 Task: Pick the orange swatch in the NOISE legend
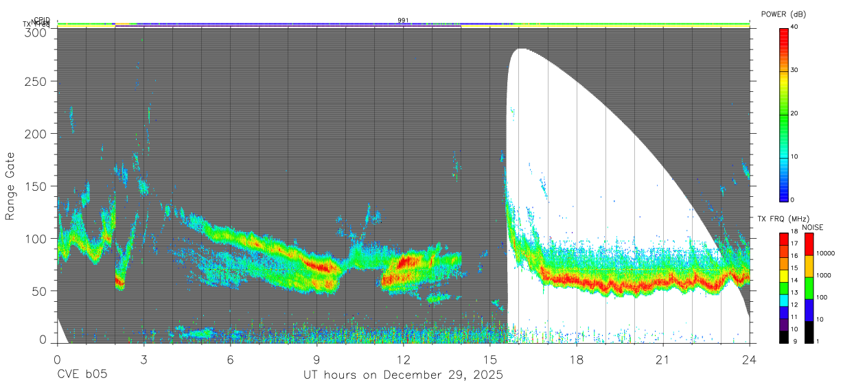[809, 266]
